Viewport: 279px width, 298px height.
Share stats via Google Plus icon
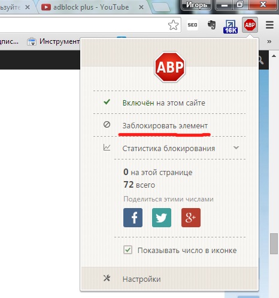click(191, 218)
